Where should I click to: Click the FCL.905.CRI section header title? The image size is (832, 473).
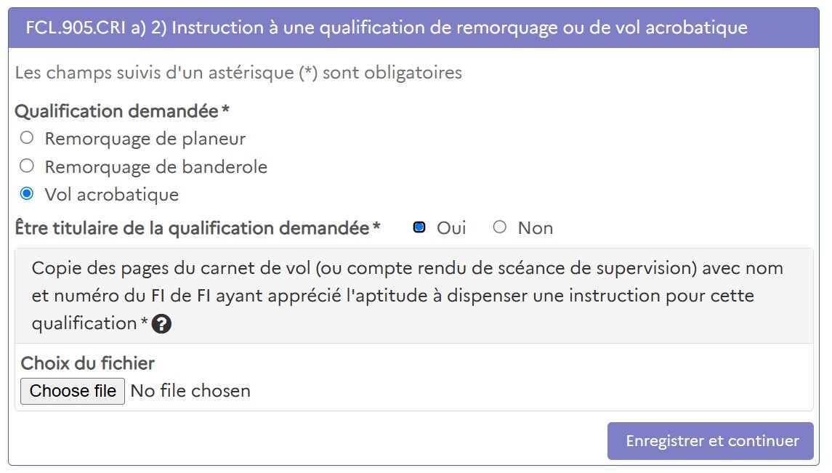point(386,28)
